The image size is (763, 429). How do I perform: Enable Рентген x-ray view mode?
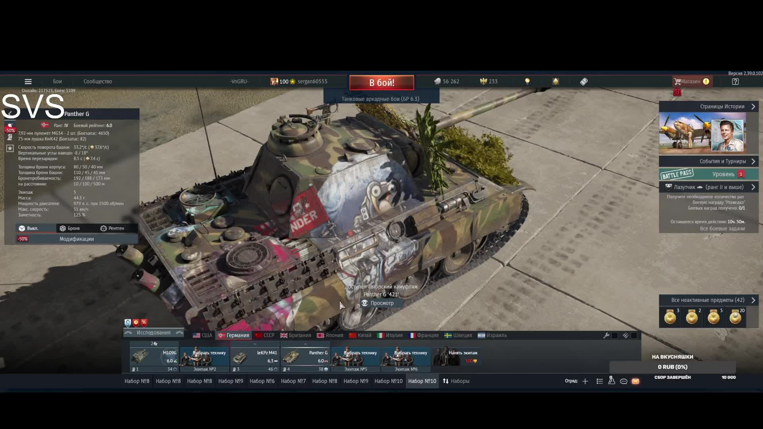click(x=112, y=228)
